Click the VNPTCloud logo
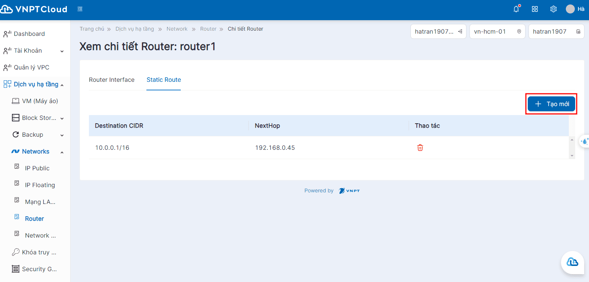Screen dimensions: 589x282 tap(34, 9)
